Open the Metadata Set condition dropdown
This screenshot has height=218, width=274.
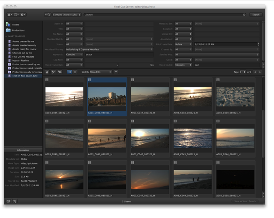(183, 23)
